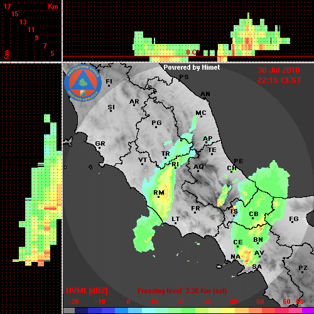Click the TE city label
This screenshot has height=314, width=314.
pos(212,150)
